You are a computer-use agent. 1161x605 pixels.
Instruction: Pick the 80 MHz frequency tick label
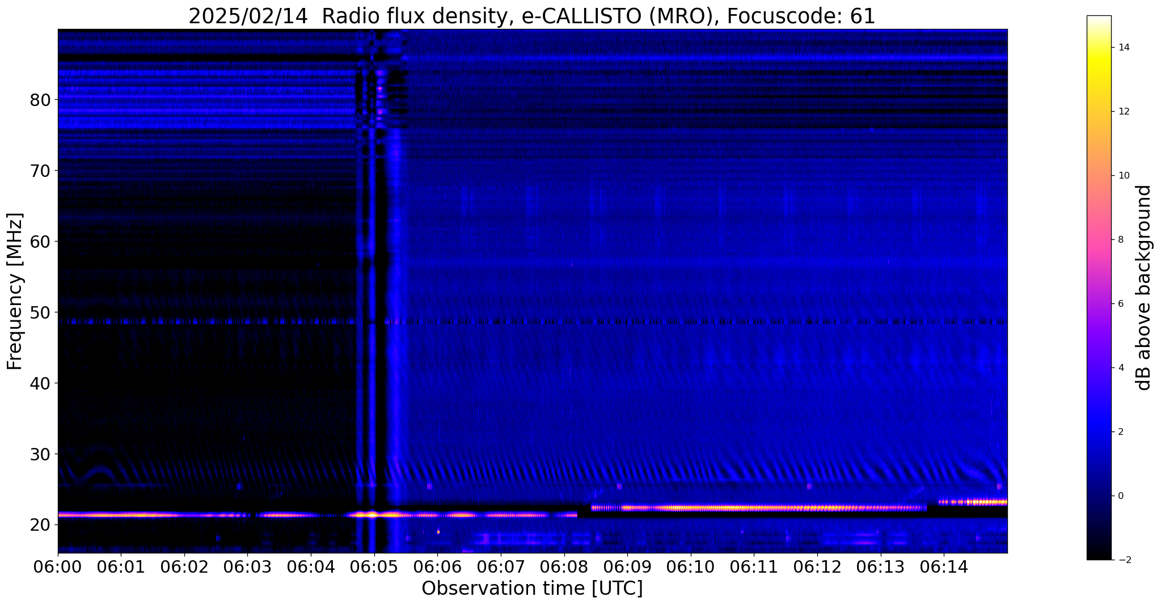[40, 100]
